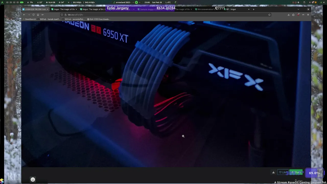
Task: Click the 6°C weather indicator
Action: (168, 2)
